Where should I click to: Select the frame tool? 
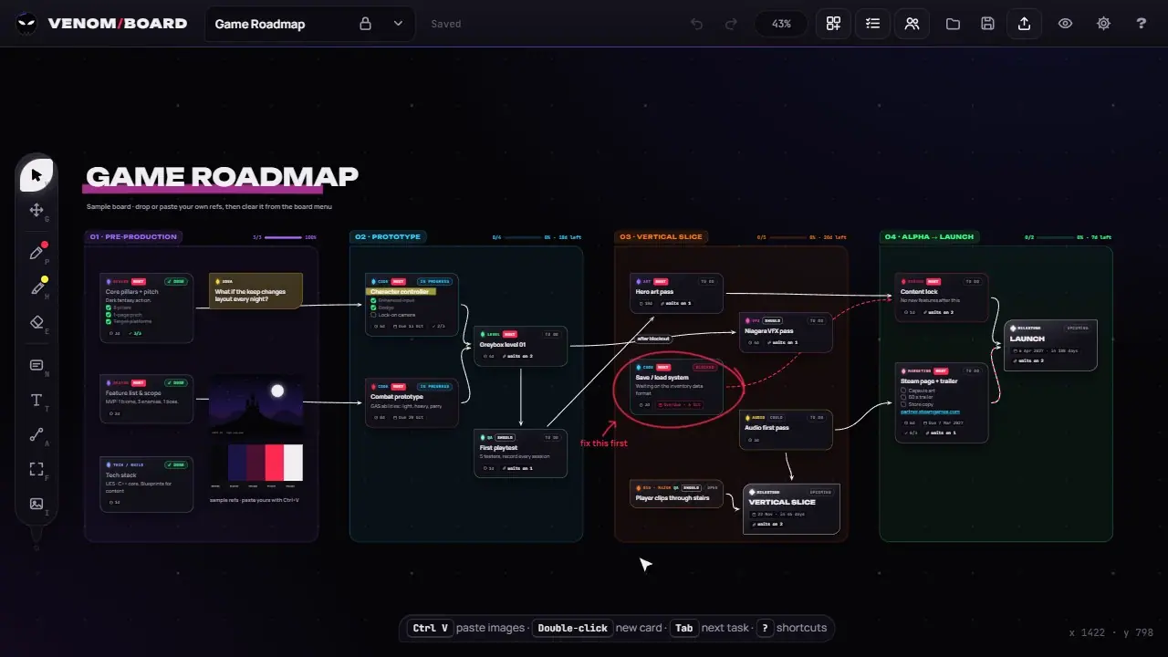point(36,469)
